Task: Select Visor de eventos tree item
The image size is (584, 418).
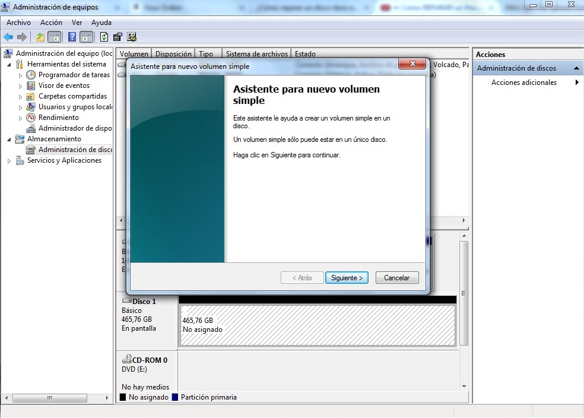Action: (x=64, y=85)
